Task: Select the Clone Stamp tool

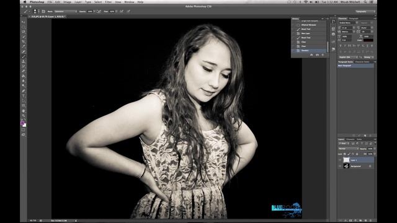Action: (24, 61)
